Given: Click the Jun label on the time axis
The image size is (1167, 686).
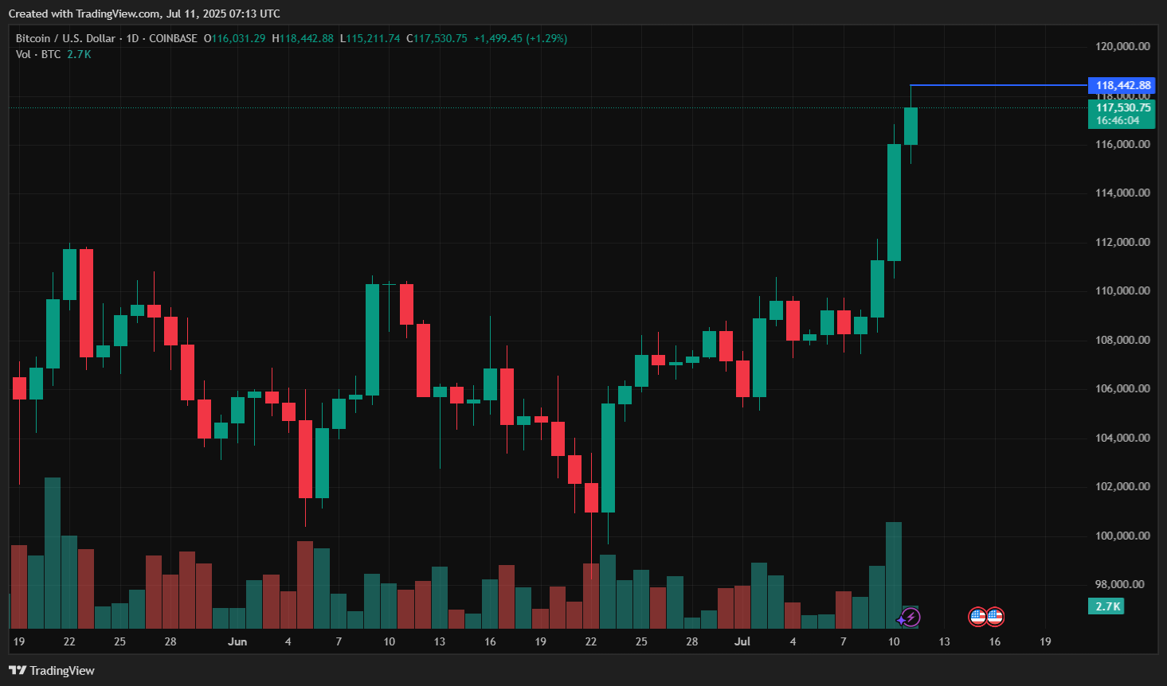Looking at the screenshot, I should click(237, 641).
